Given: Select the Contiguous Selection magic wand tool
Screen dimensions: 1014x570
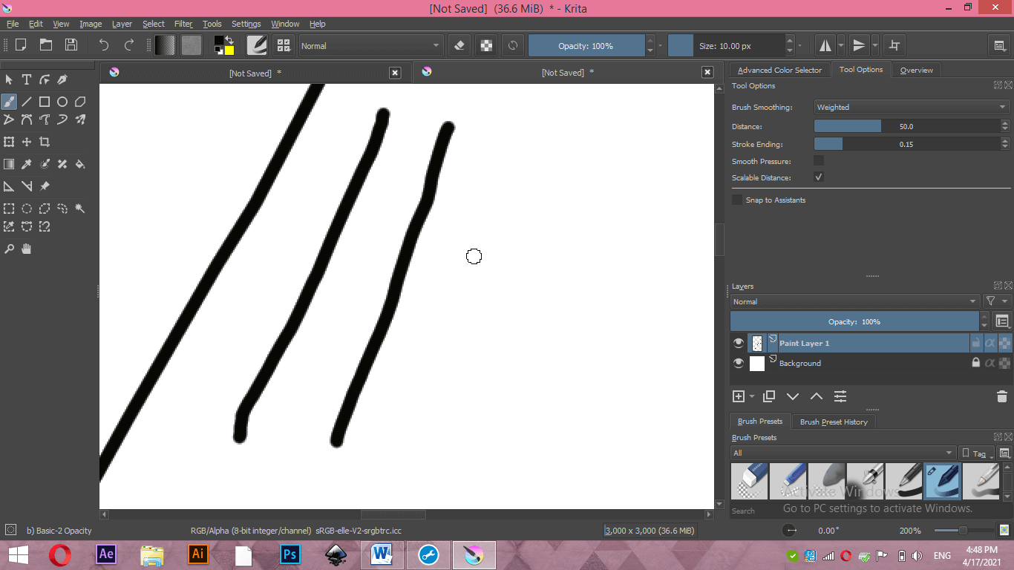Looking at the screenshot, I should click(x=80, y=209).
